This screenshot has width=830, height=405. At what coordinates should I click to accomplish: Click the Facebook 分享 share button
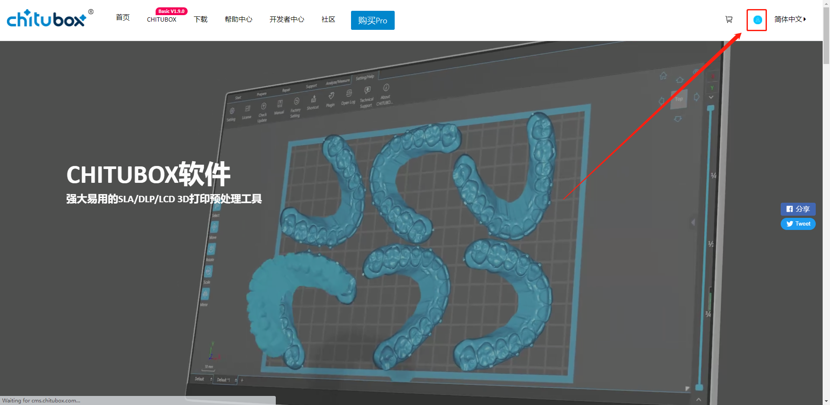click(x=798, y=209)
